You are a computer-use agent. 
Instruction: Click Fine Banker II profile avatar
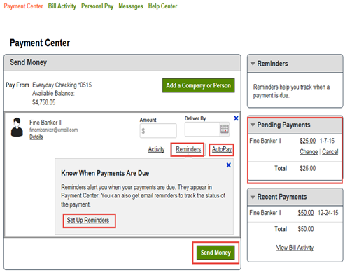[17, 127]
